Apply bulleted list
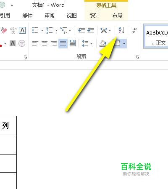The image size is (168, 189). [x=35, y=30]
